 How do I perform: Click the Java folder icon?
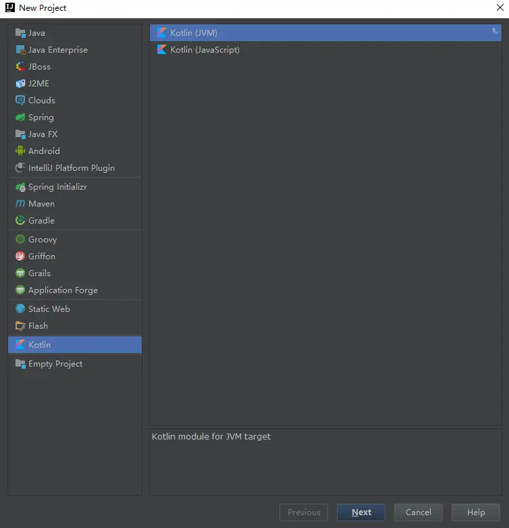[x=20, y=33]
